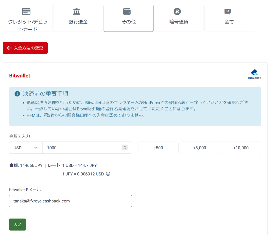This screenshot has height=235, width=271.
Task: Select the その他 tab
Action: point(128,18)
